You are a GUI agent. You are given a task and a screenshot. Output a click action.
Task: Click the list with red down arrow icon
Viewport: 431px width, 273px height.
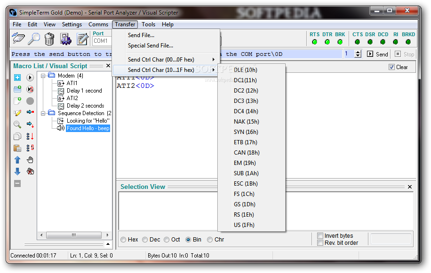coord(30,136)
